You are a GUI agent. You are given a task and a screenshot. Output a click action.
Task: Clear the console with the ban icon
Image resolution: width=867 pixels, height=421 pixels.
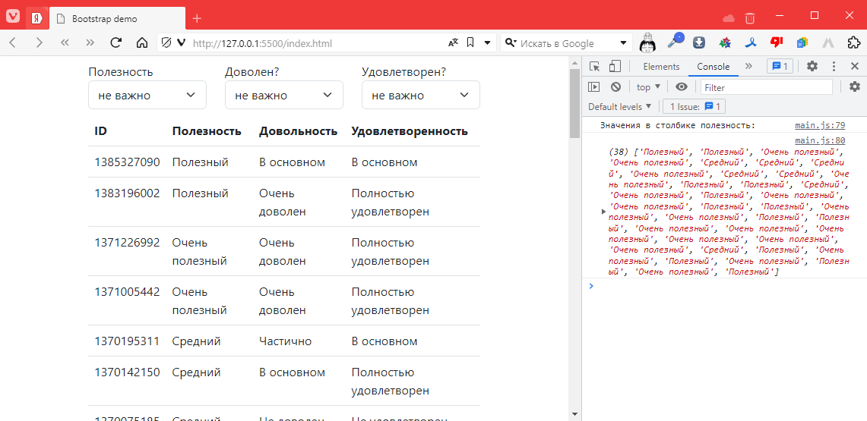click(x=615, y=87)
